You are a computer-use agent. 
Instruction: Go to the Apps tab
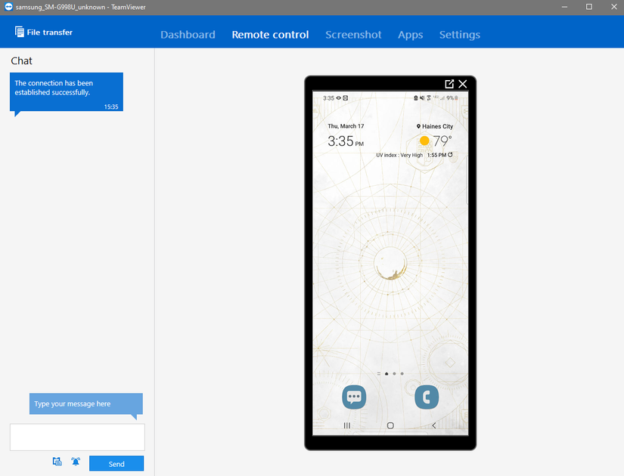(410, 35)
